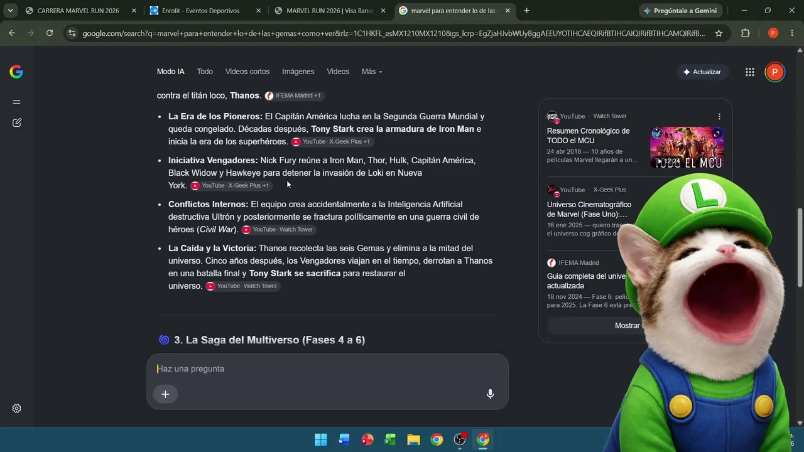Reload the current page
The height and width of the screenshot is (452, 804).
[50, 33]
